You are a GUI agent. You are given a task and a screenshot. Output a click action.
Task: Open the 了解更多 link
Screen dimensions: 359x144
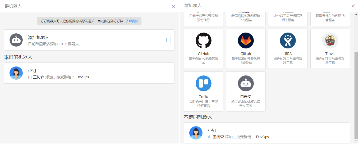(132, 21)
